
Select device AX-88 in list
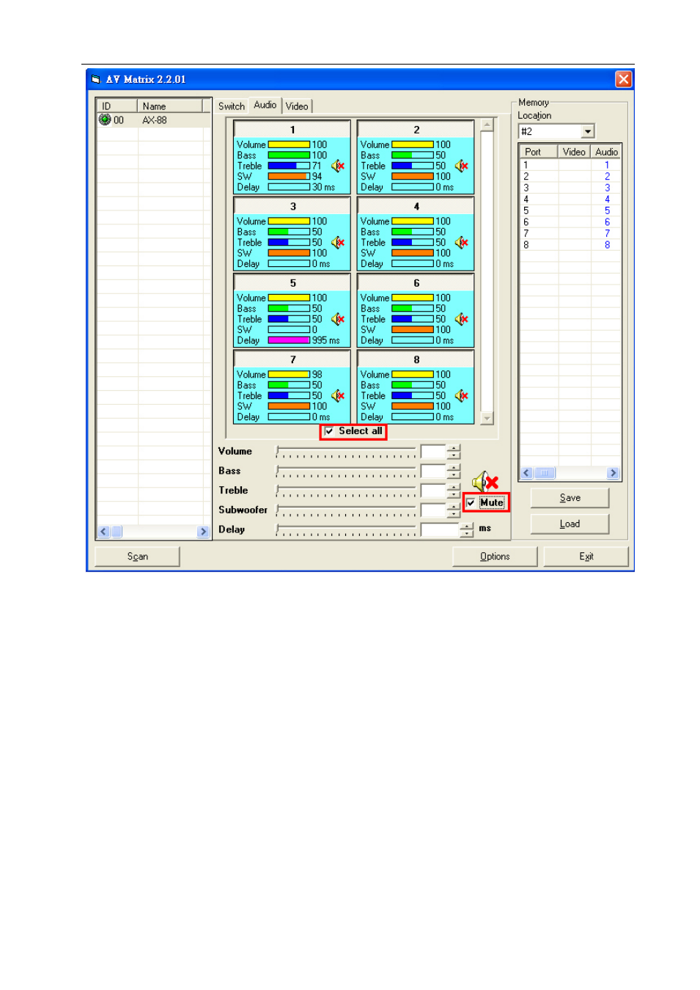[155, 120]
